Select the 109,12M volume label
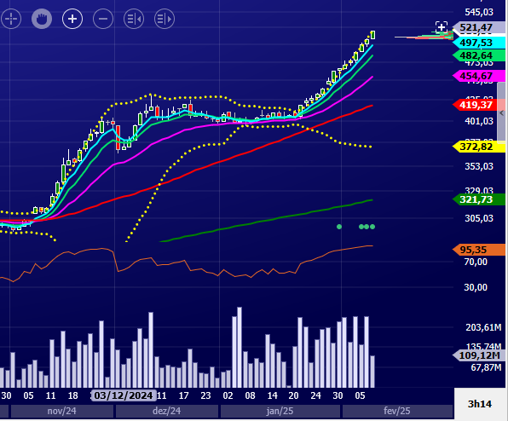The image size is (508, 421). tap(478, 355)
